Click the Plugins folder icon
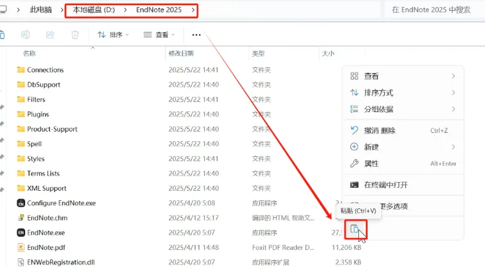485x267 pixels. [21, 114]
